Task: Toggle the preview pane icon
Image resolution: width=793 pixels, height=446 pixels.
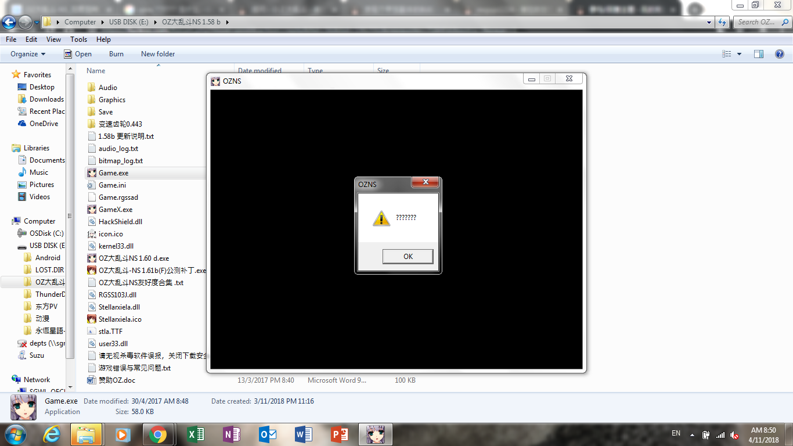Action: [759, 54]
